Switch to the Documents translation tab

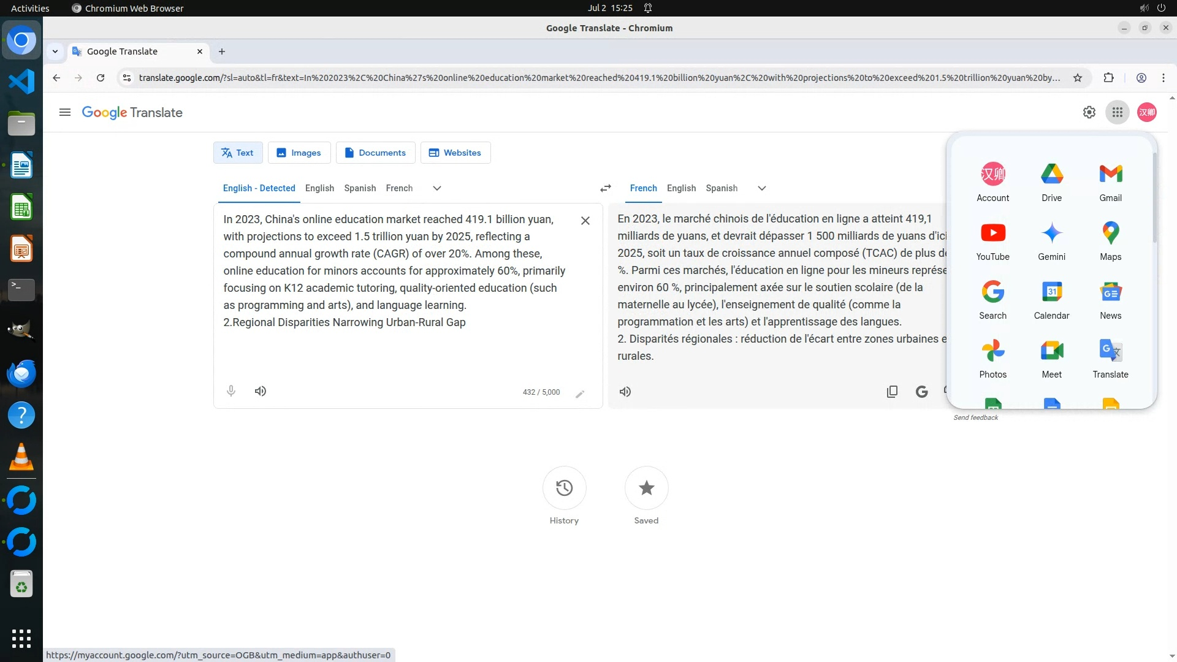point(375,153)
